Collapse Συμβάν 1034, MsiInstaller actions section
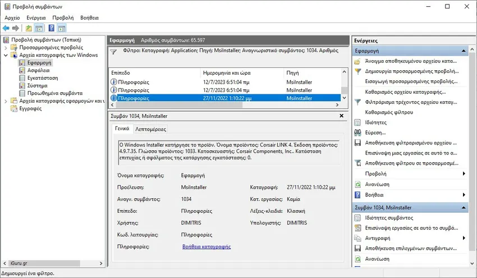 click(464, 208)
